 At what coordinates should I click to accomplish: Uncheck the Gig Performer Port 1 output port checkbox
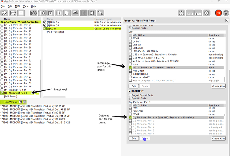pyautogui.click(x=130, y=117)
